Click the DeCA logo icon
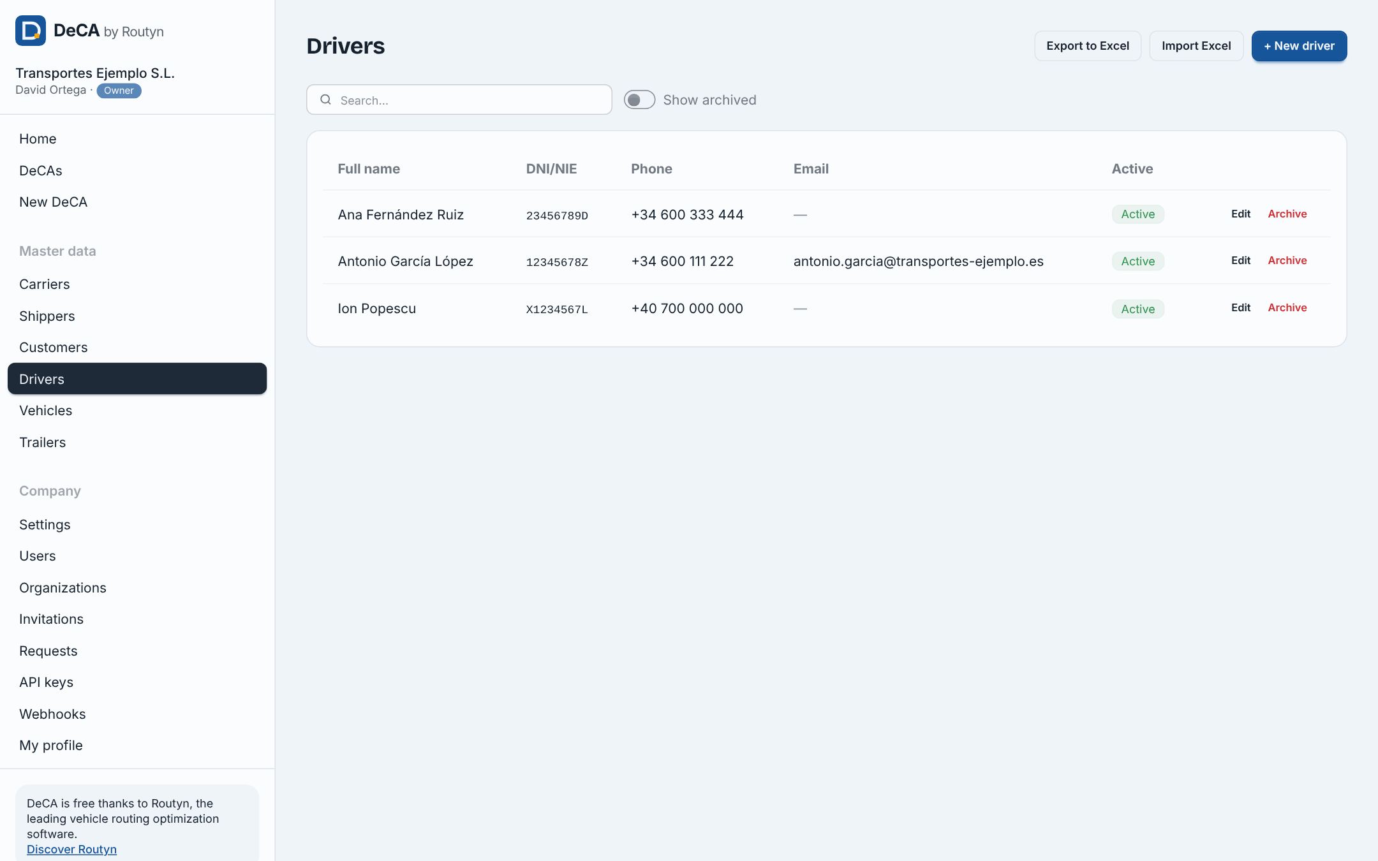 [31, 31]
